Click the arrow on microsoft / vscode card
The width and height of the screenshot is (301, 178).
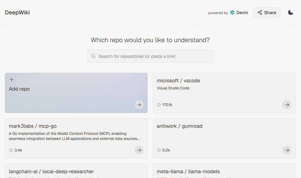click(x=287, y=105)
